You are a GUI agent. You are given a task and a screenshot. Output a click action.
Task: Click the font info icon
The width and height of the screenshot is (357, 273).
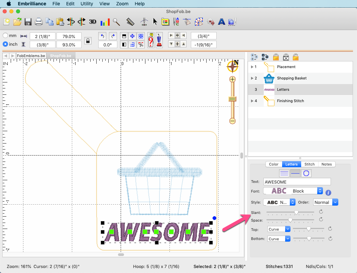[328, 193]
